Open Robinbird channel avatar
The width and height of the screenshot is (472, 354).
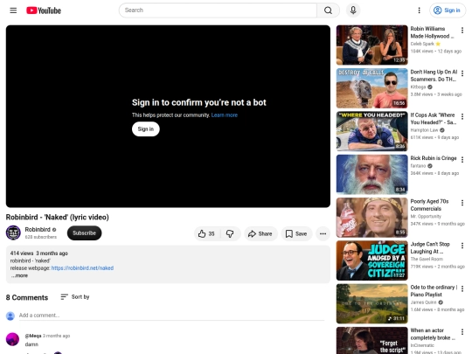pos(13,233)
